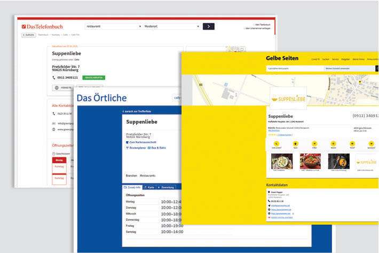Click first website link in Kontaktdaten
The height and width of the screenshot is (253, 379).
pyautogui.click(x=281, y=210)
